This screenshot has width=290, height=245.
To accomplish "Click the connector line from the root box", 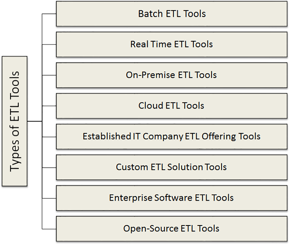I will click(35, 121).
